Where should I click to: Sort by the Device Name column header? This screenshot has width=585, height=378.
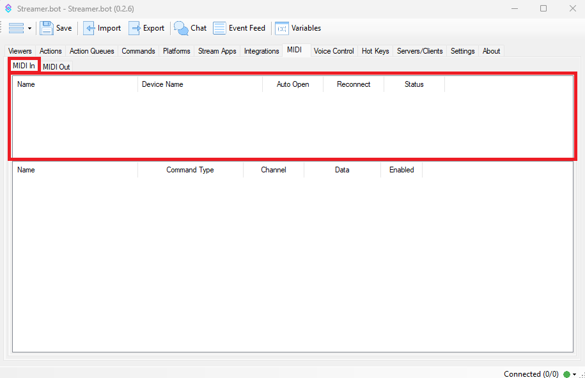click(x=162, y=84)
